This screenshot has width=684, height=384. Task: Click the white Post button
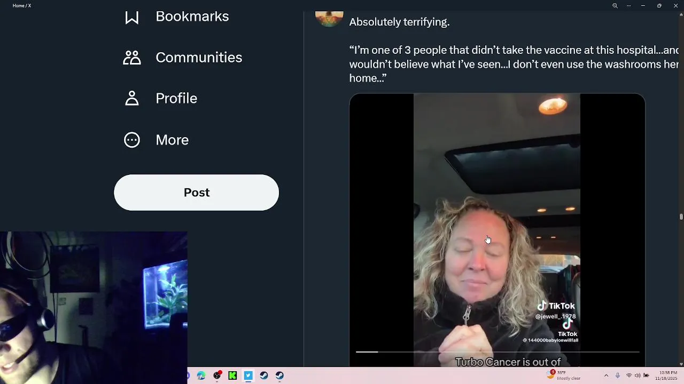click(x=196, y=193)
